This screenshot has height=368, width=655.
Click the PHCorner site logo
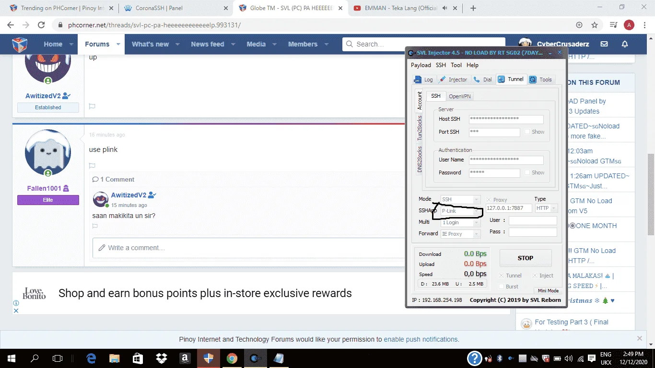(20, 45)
